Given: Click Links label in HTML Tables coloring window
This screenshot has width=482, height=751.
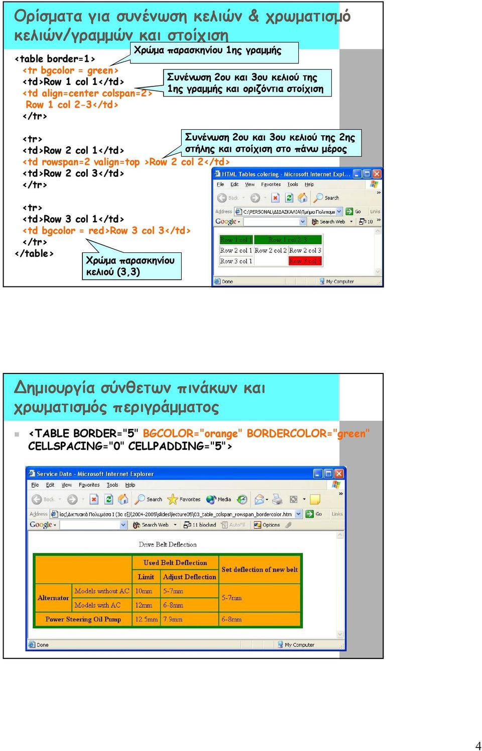Looking at the screenshot, I should (375, 212).
